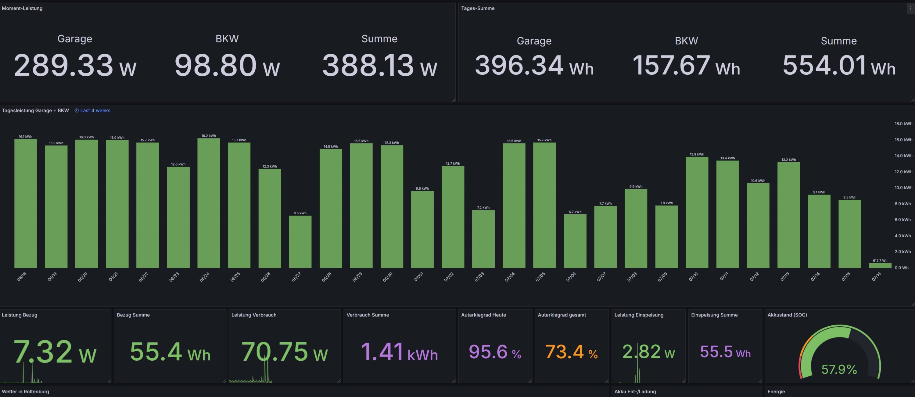Click the 06/24 bar showing 16.2 kWh
This screenshot has width=915, height=397.
click(209, 202)
